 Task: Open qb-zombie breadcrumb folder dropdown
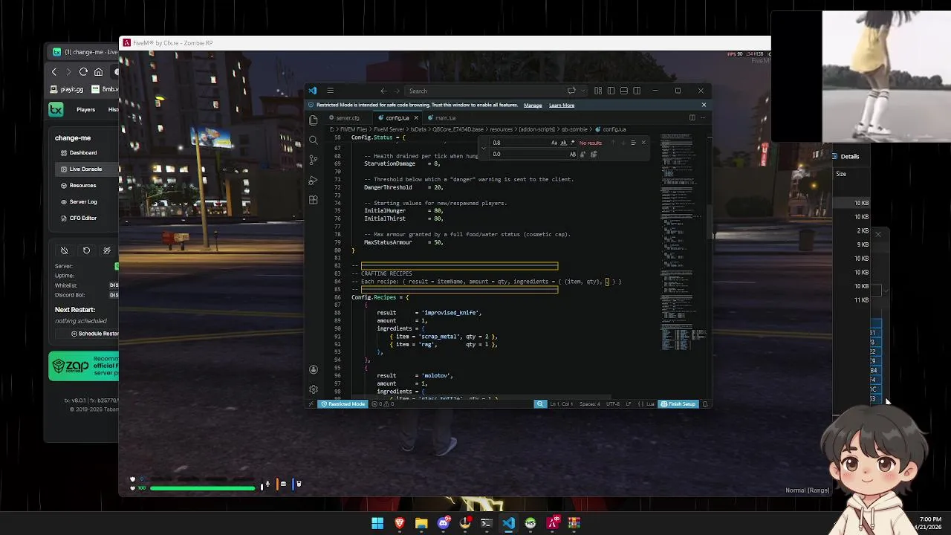(574, 129)
